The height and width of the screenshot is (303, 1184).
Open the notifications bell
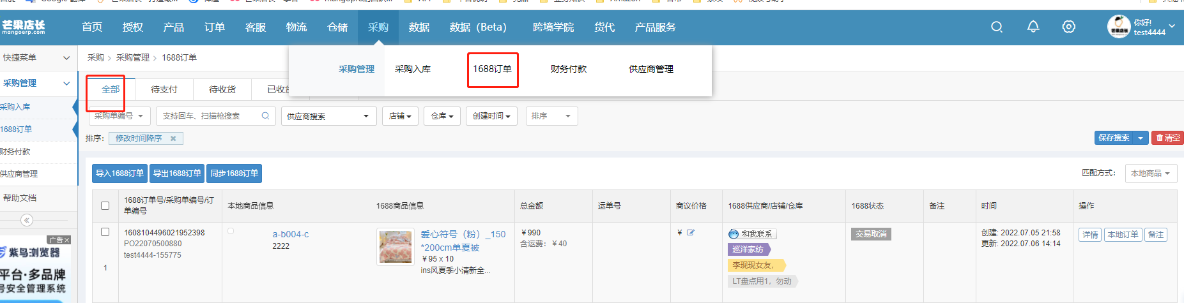pyautogui.click(x=1033, y=27)
